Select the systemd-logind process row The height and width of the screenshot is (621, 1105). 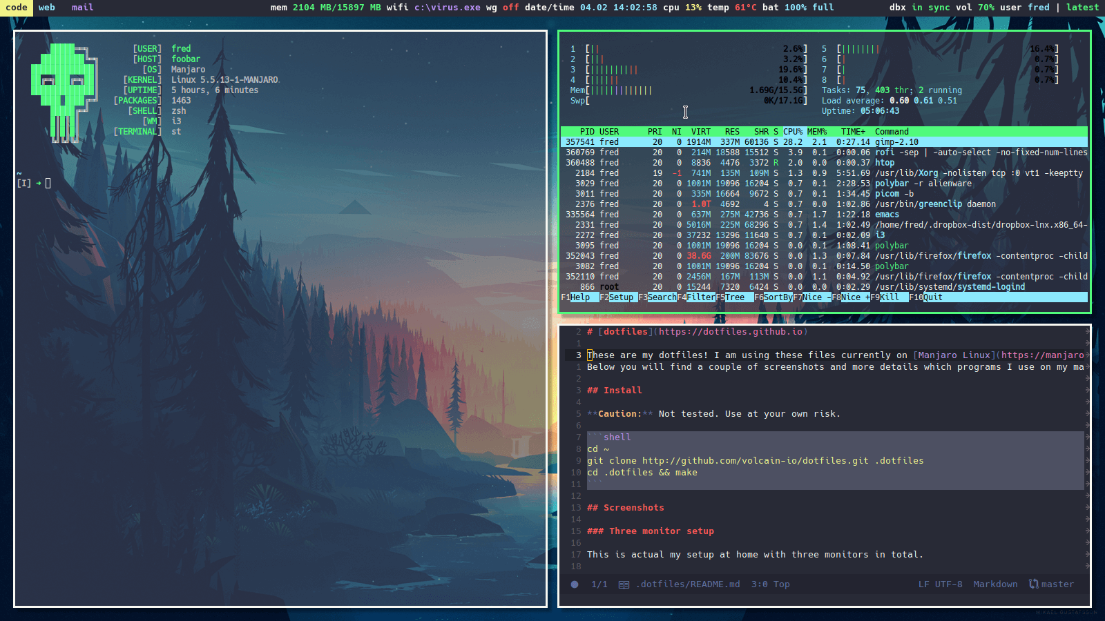824,287
